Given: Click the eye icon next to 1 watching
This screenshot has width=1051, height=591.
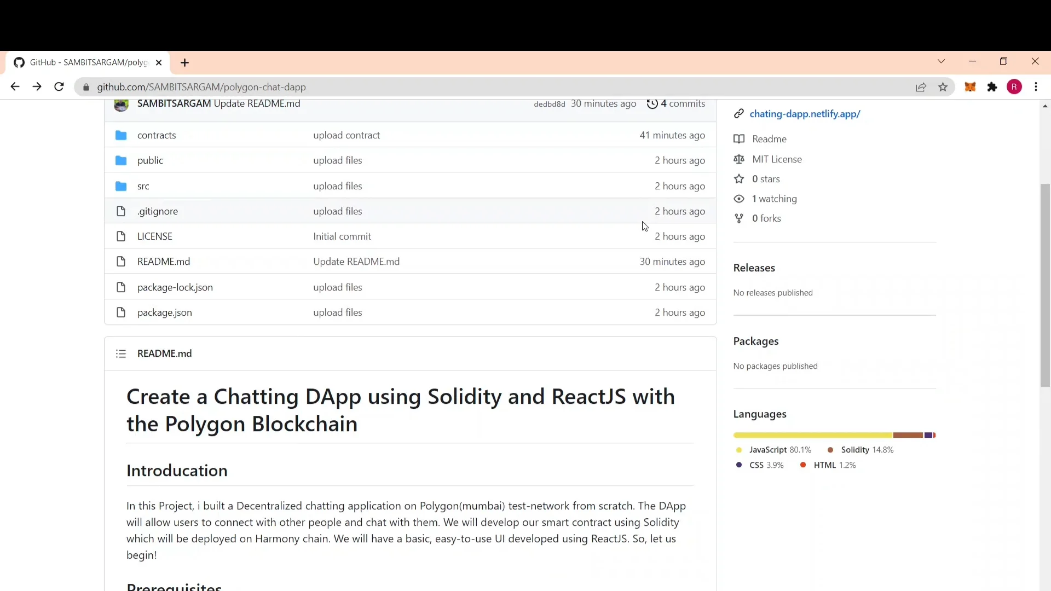Looking at the screenshot, I should click(738, 199).
